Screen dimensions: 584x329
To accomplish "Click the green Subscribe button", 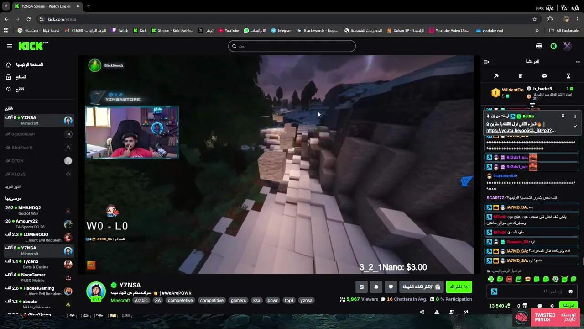I will coord(459,287).
